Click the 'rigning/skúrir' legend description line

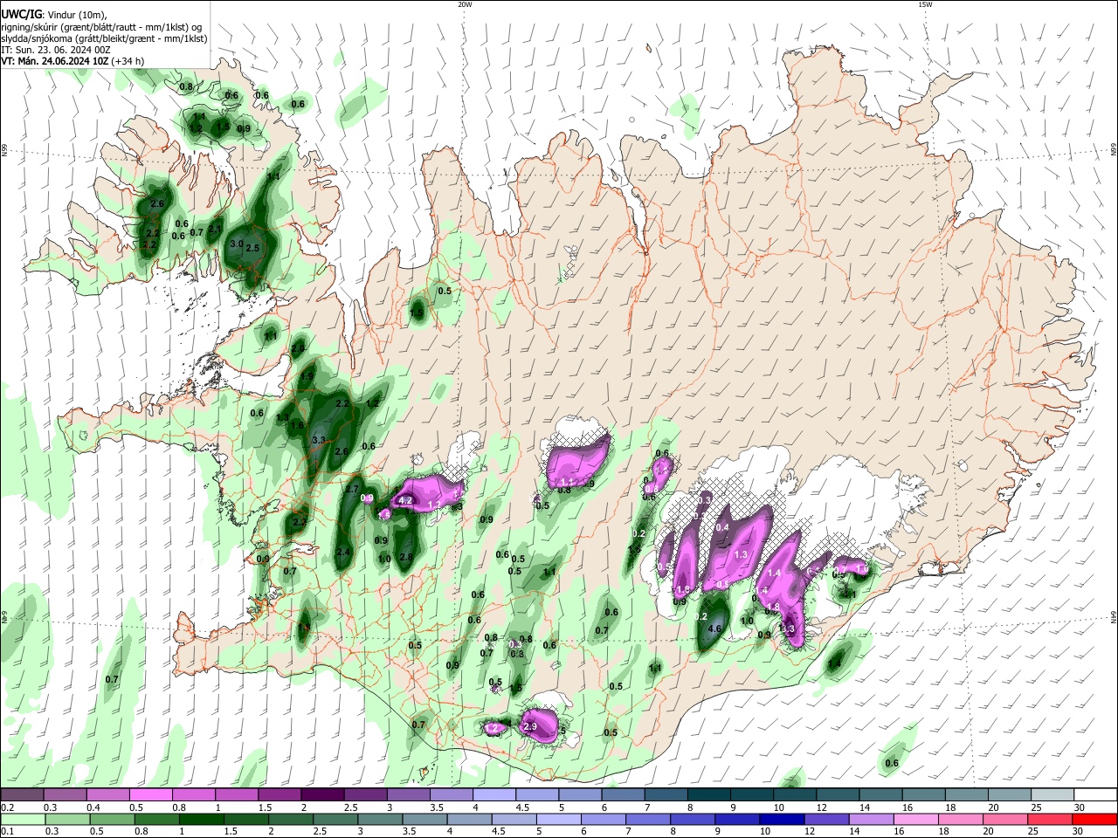pyautogui.click(x=100, y=27)
